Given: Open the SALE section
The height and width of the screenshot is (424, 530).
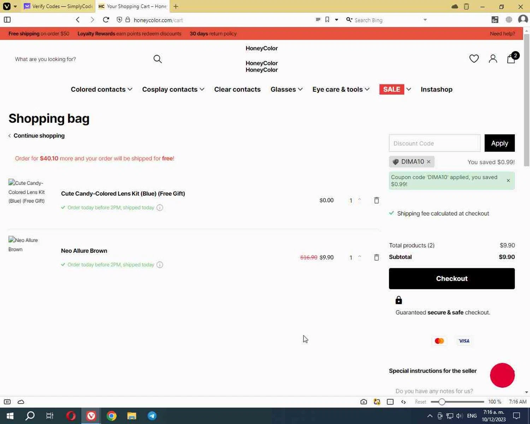Looking at the screenshot, I should coord(391,89).
